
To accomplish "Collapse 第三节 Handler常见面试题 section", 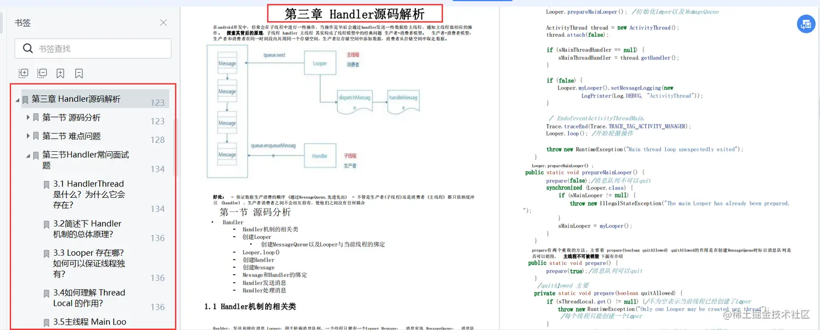I will coord(28,155).
